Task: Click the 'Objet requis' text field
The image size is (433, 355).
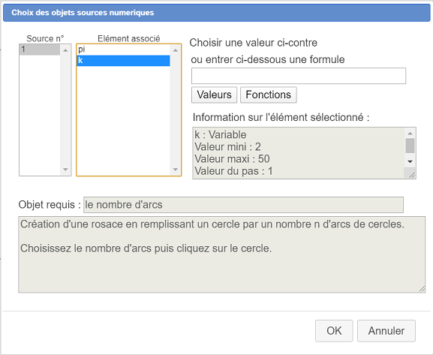Action: pyautogui.click(x=243, y=205)
